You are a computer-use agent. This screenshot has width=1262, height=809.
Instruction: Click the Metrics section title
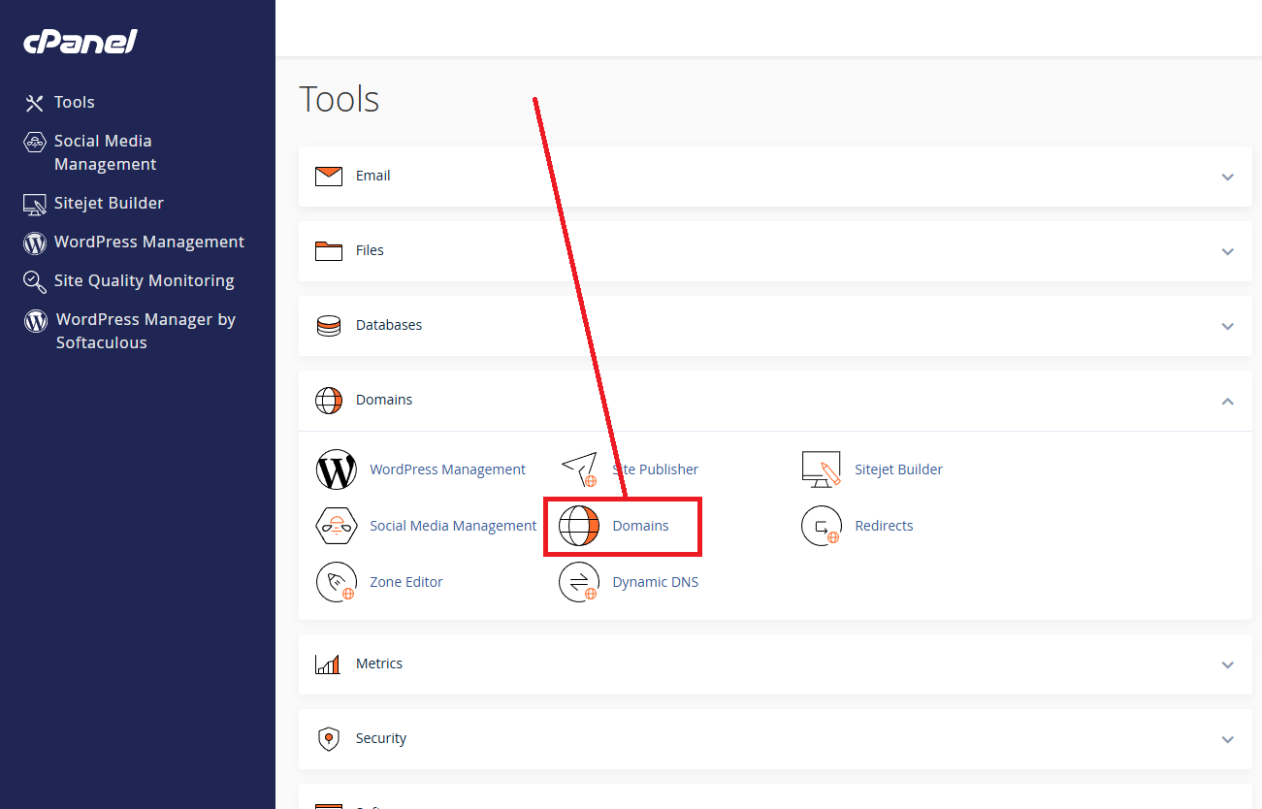click(379, 663)
